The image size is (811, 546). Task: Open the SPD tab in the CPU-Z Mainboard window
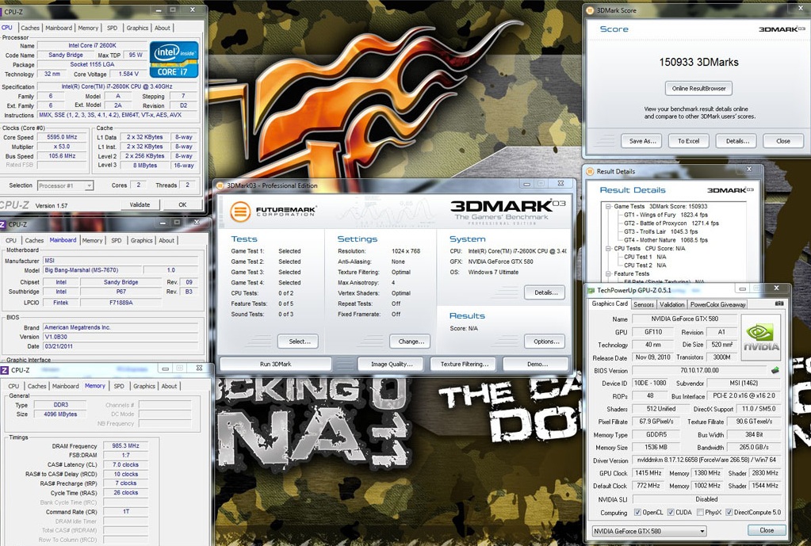[x=117, y=240]
